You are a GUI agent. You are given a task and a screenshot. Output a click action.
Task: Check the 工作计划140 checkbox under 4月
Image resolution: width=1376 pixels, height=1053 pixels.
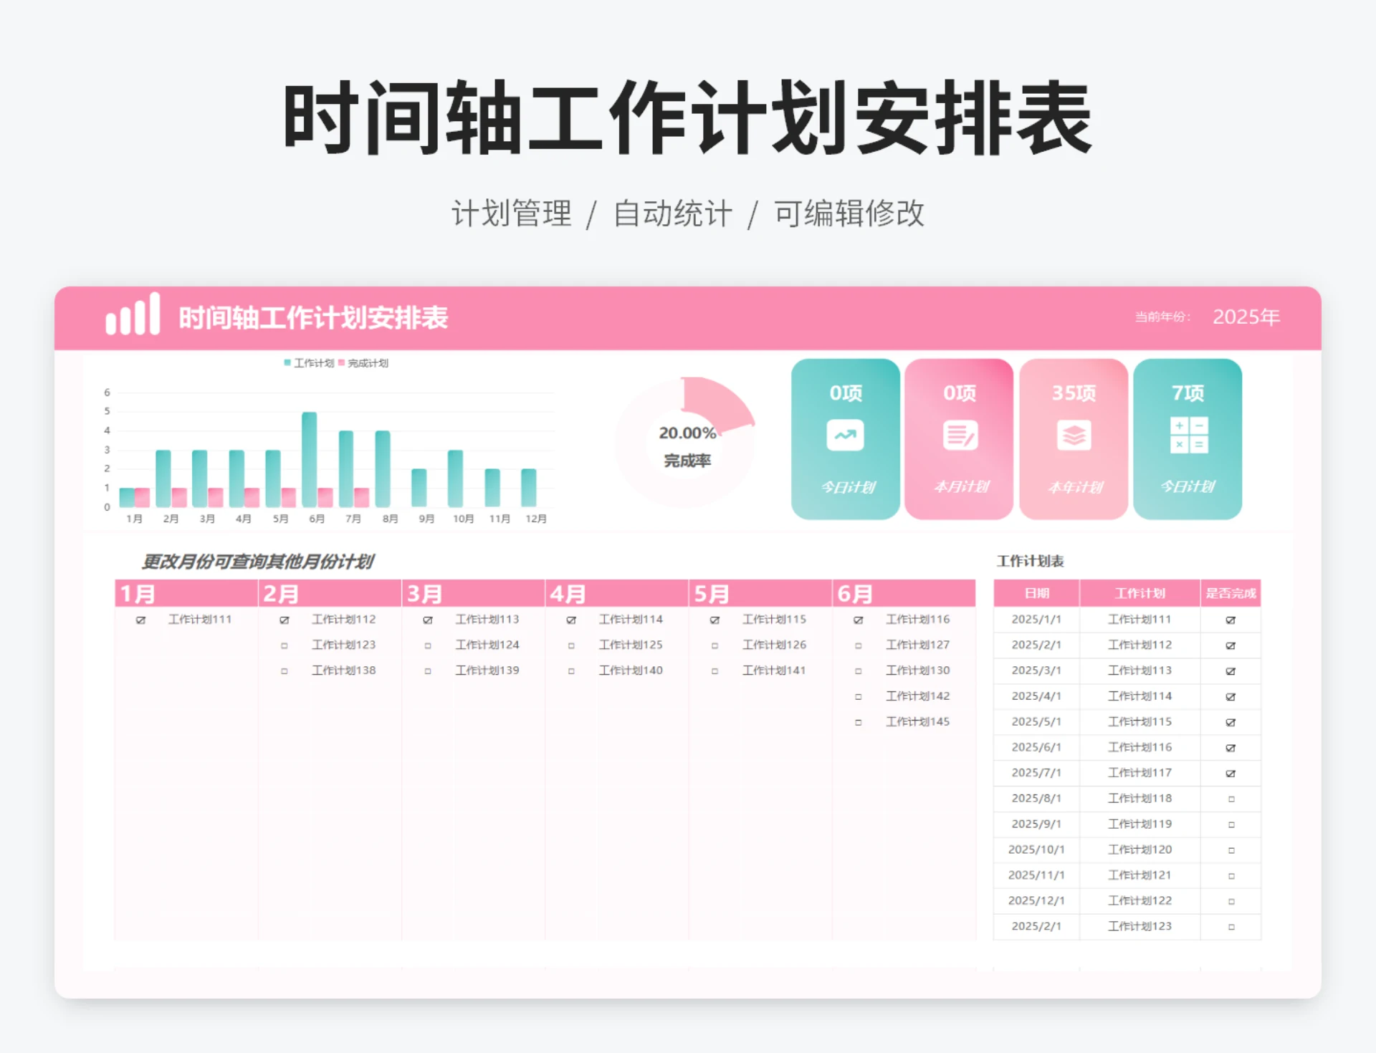(570, 671)
